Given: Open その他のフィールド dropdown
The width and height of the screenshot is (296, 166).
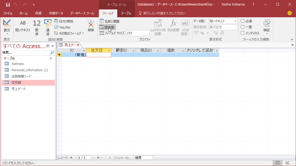Looking at the screenshot, I should (x=69, y=33).
